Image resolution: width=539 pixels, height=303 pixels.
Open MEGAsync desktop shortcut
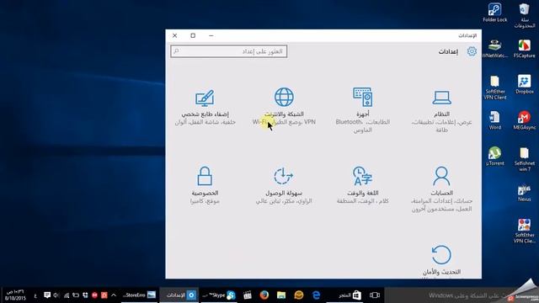(x=524, y=120)
